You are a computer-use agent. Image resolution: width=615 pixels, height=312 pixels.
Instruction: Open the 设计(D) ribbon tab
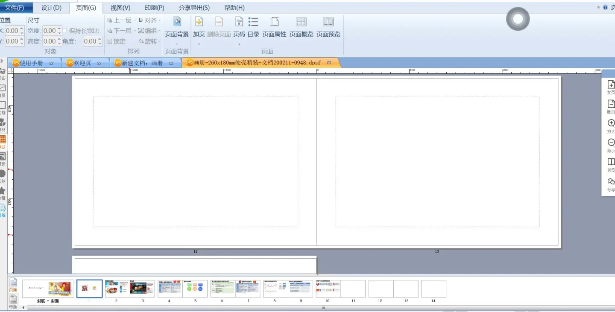[51, 8]
